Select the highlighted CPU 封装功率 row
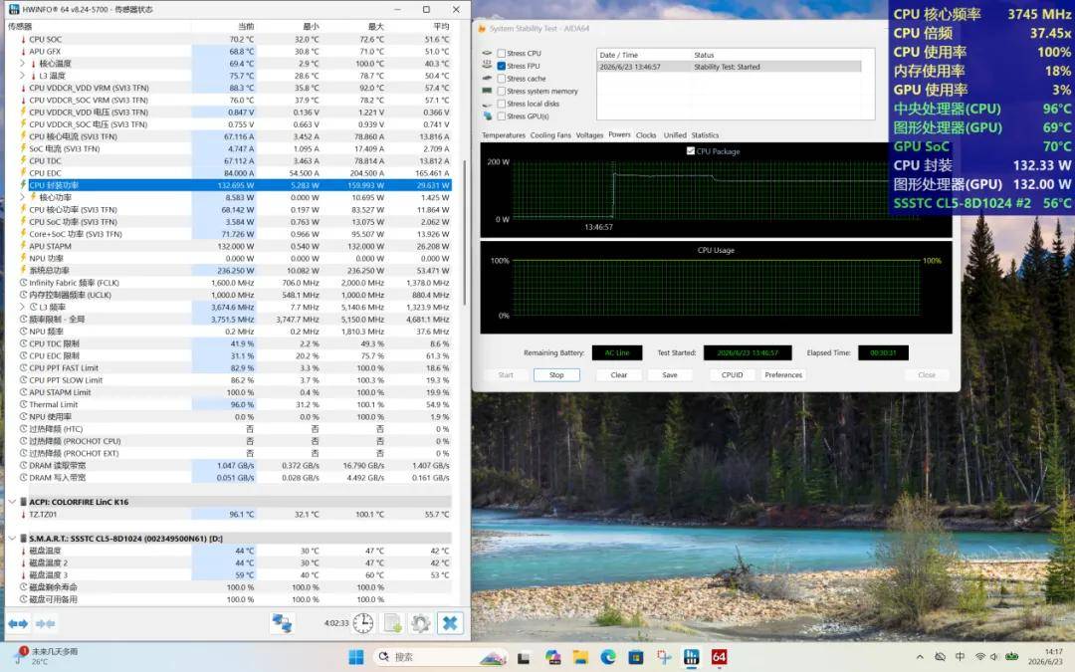This screenshot has width=1075, height=672. (x=228, y=185)
